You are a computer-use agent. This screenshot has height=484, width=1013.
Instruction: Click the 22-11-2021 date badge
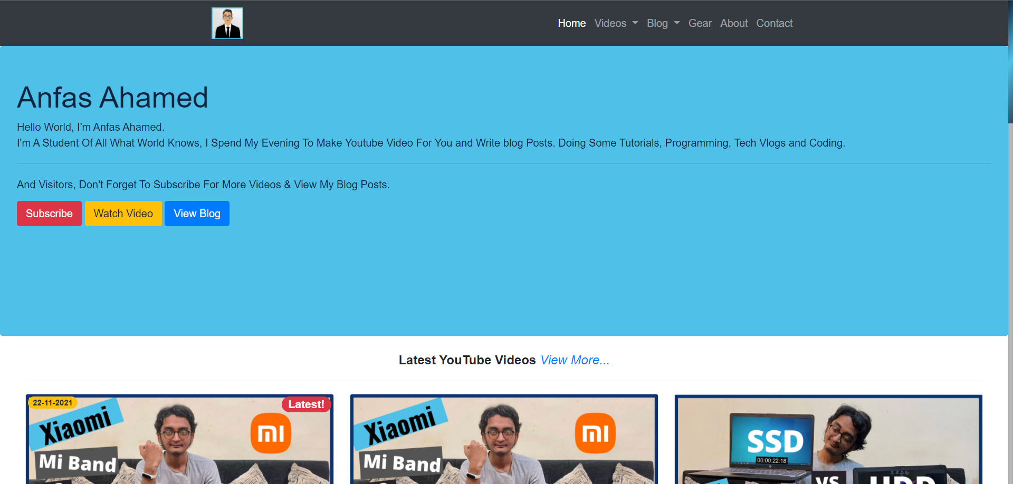click(52, 403)
